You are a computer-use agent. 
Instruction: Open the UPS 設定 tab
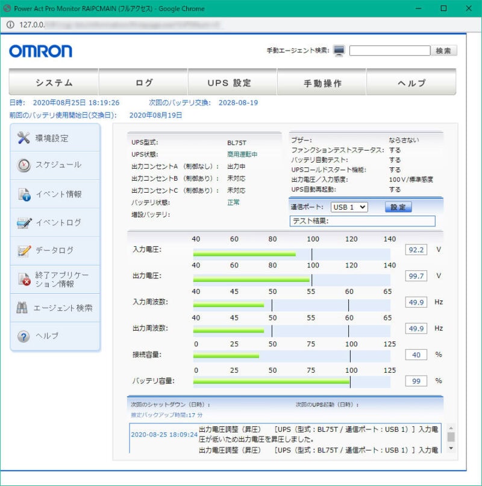[233, 82]
